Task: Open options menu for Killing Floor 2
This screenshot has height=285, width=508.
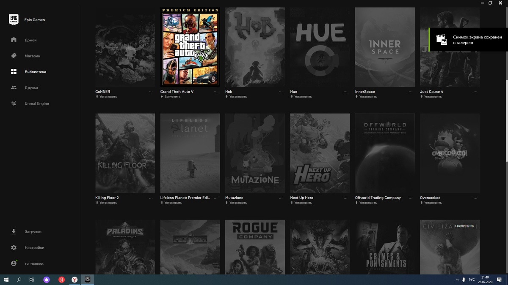Action: (x=151, y=198)
